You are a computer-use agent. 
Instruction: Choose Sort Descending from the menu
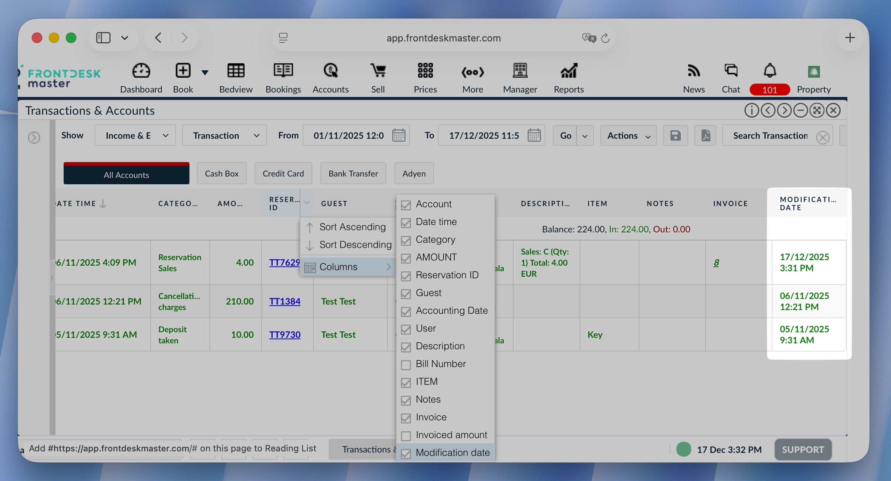[x=355, y=245]
